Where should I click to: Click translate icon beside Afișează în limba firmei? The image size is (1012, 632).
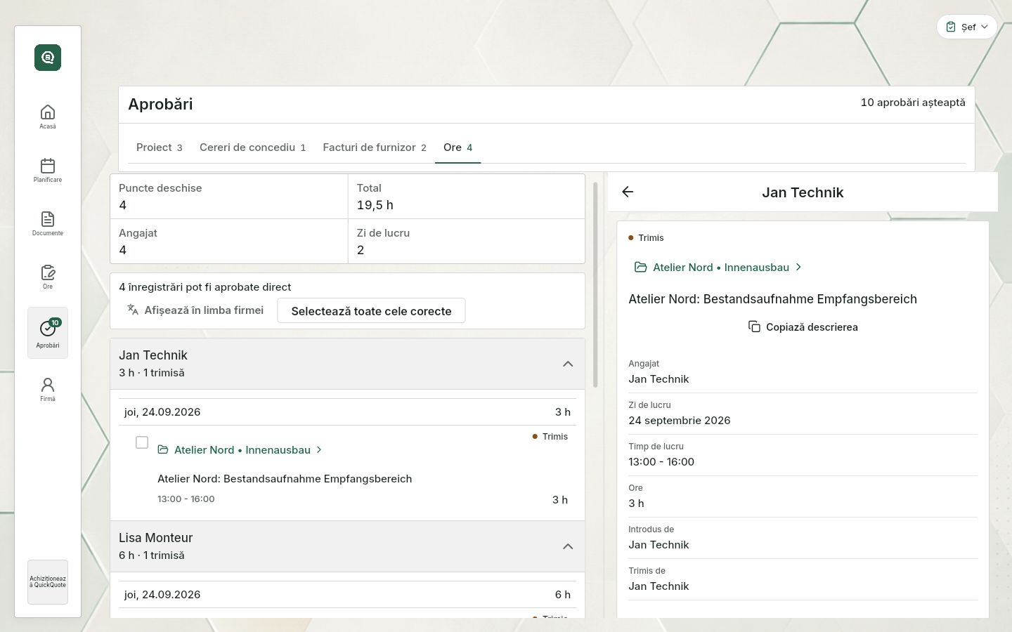(x=133, y=310)
